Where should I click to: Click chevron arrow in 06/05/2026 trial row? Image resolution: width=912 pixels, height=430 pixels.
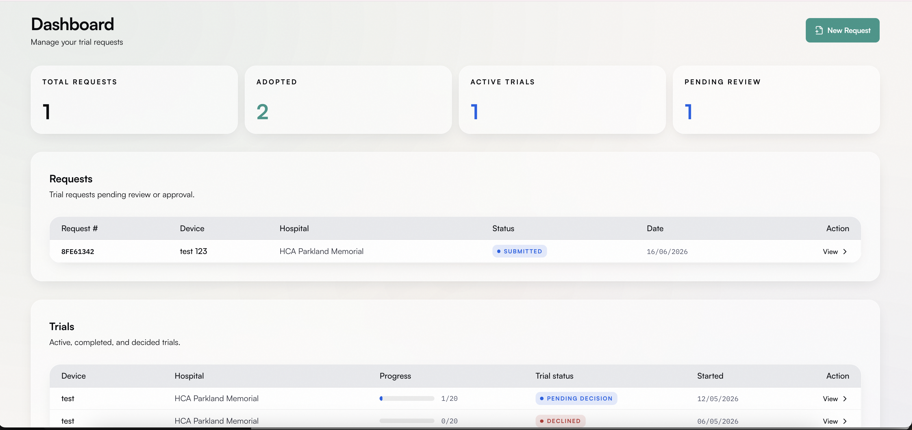click(x=845, y=421)
